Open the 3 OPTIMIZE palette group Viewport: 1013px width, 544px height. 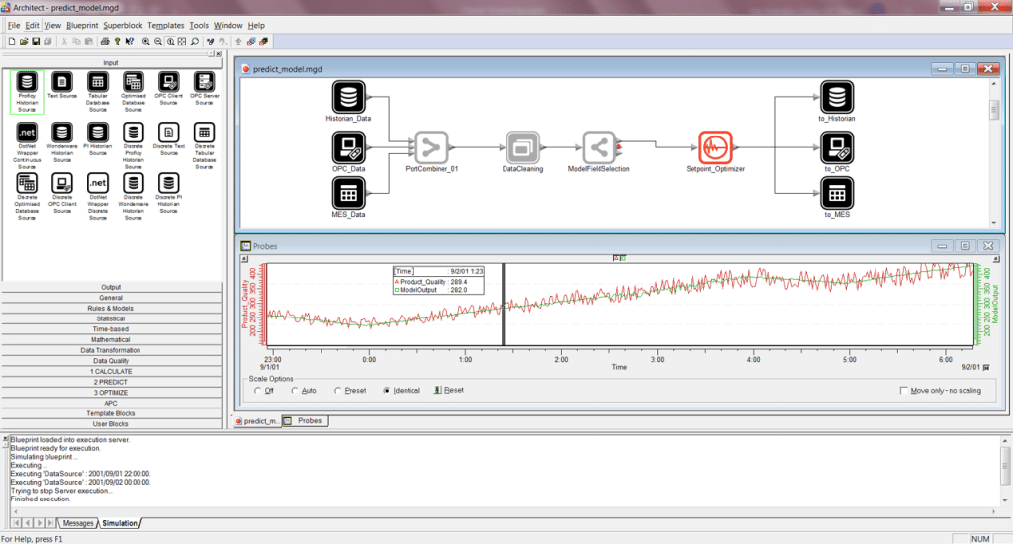tap(111, 393)
